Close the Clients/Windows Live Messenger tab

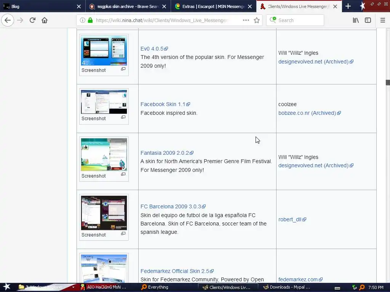tap(335, 6)
